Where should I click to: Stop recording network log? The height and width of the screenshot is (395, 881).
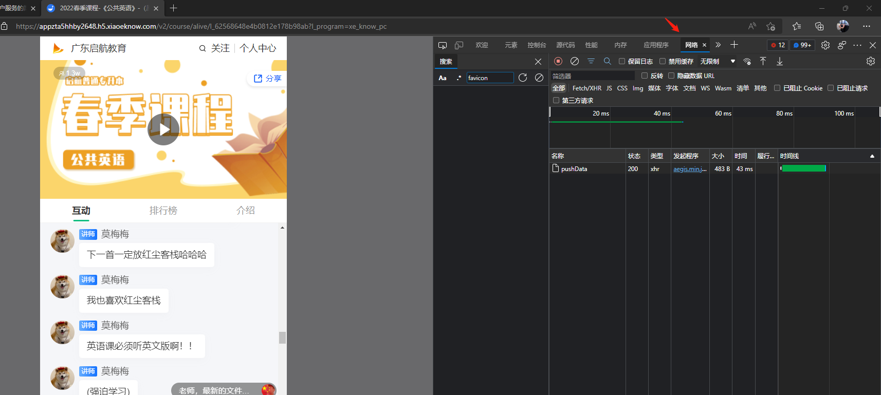click(x=558, y=61)
